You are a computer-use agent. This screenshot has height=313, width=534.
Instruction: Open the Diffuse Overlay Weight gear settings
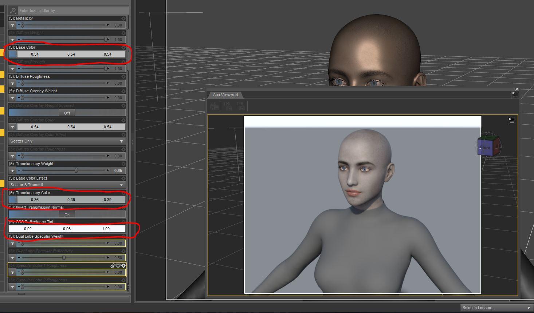click(123, 91)
